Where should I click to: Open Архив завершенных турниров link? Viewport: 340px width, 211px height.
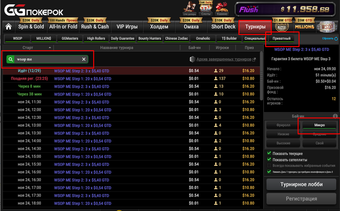224,59
